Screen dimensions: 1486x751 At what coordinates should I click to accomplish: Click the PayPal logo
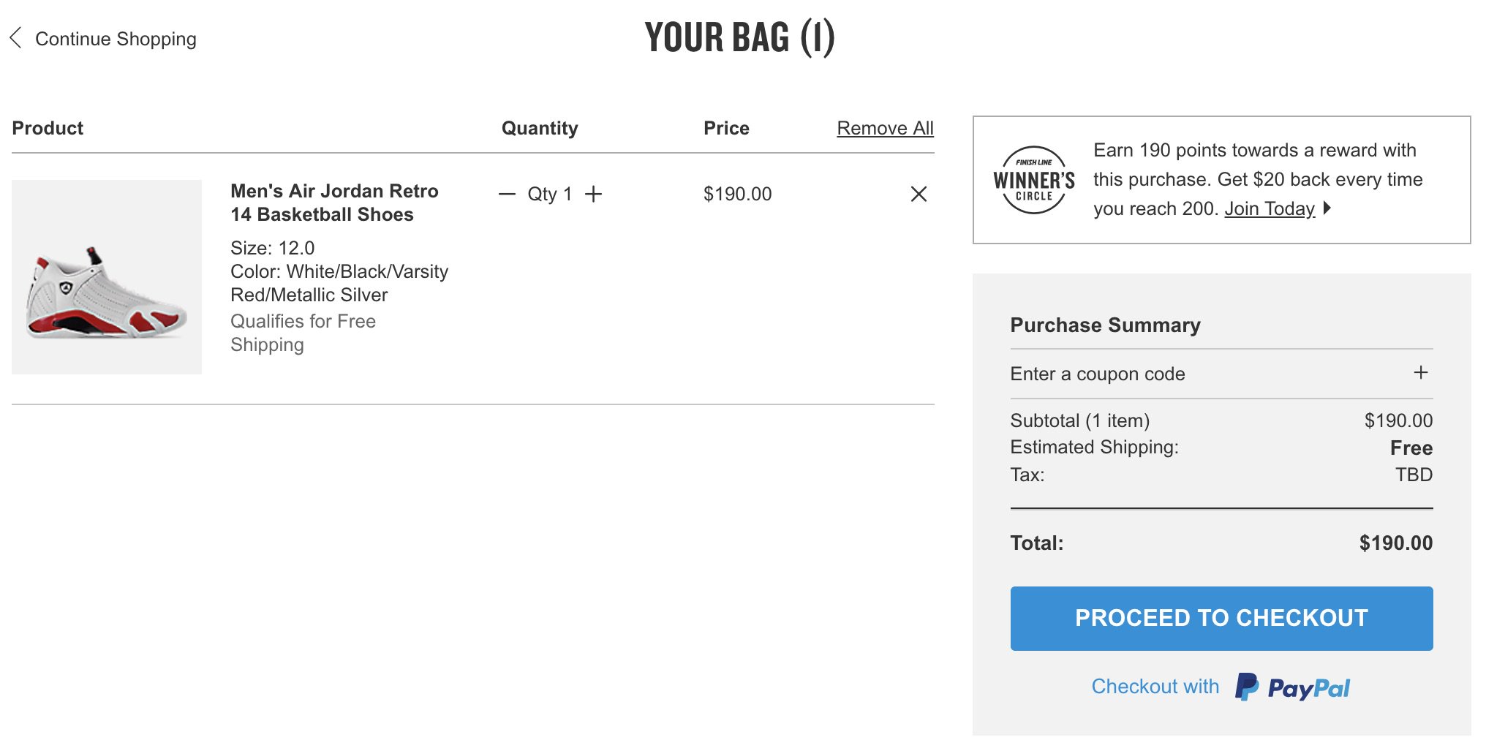[1292, 687]
